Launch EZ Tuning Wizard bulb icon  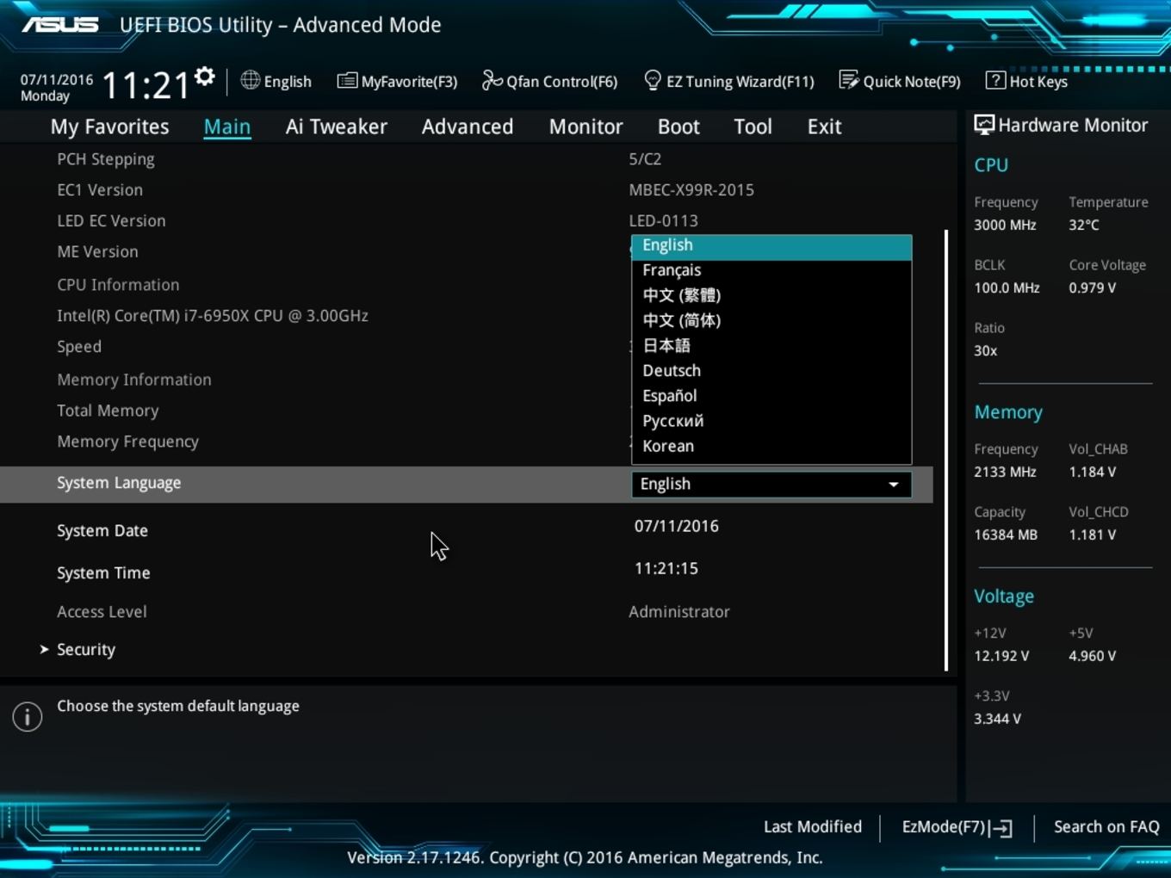[653, 80]
